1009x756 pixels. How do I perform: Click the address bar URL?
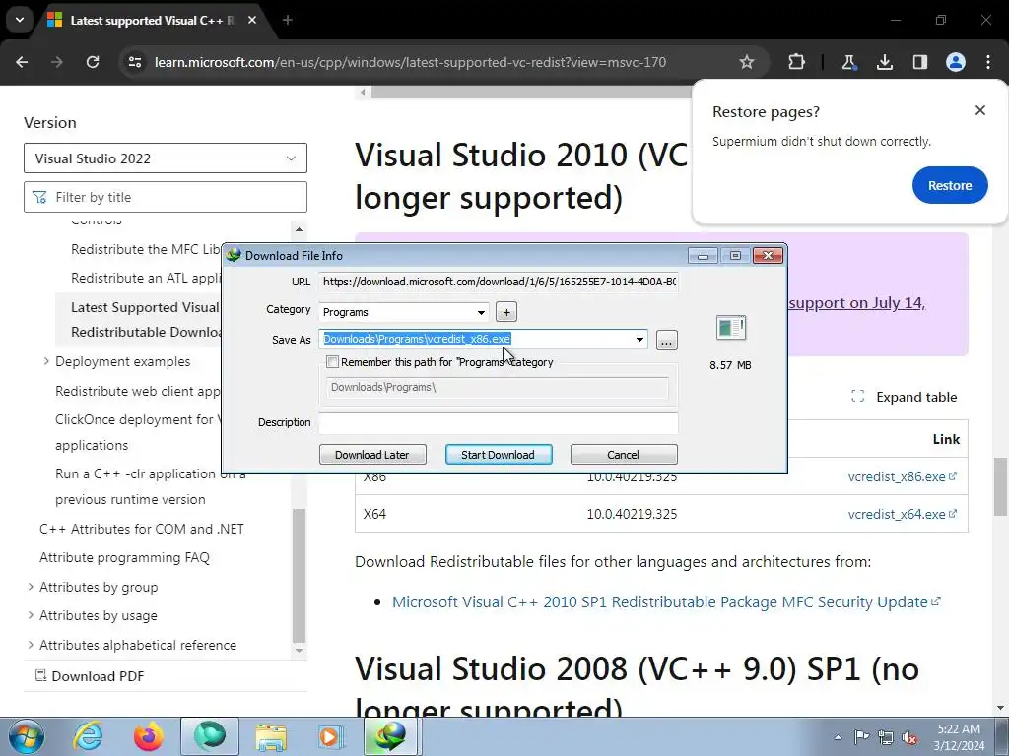[x=410, y=62]
